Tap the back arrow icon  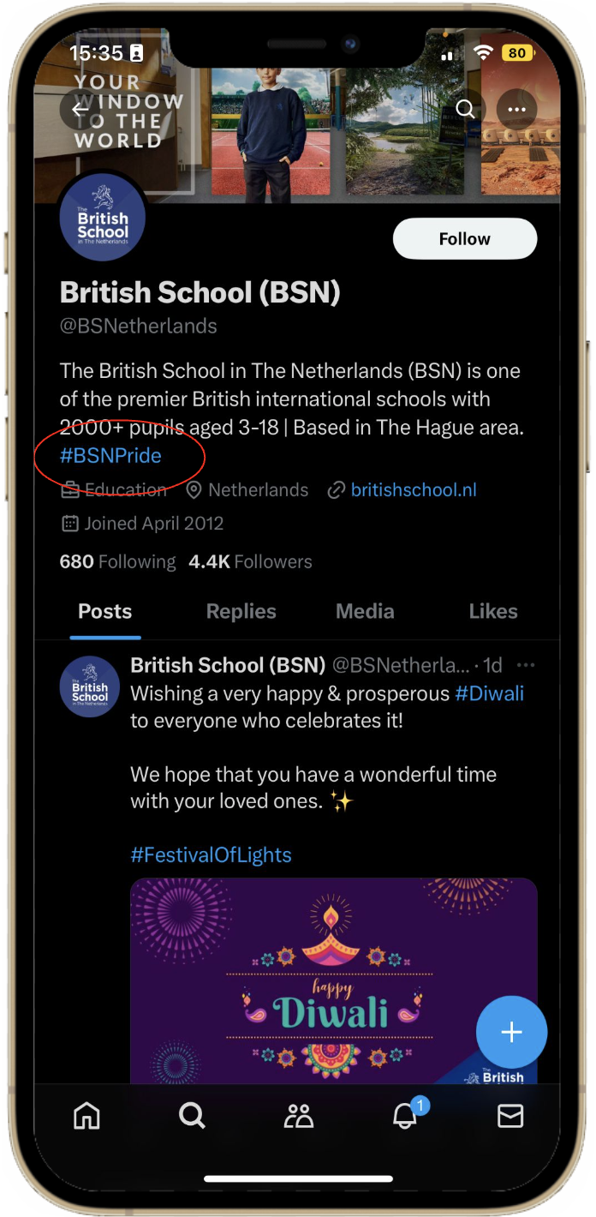click(80, 110)
